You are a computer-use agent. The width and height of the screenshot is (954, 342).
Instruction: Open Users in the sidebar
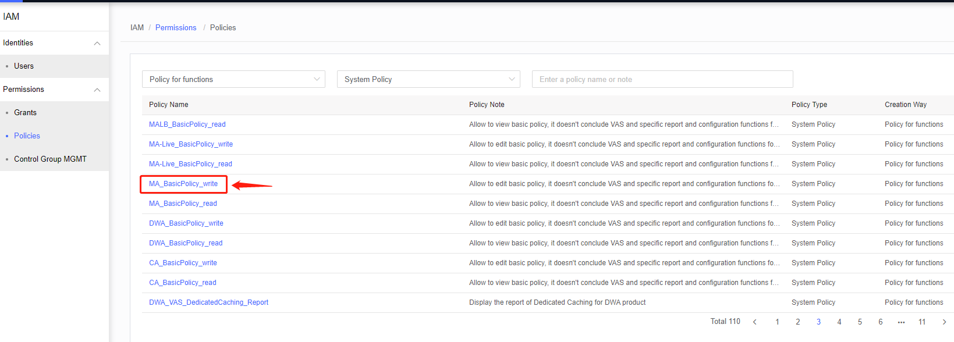pyautogui.click(x=24, y=66)
